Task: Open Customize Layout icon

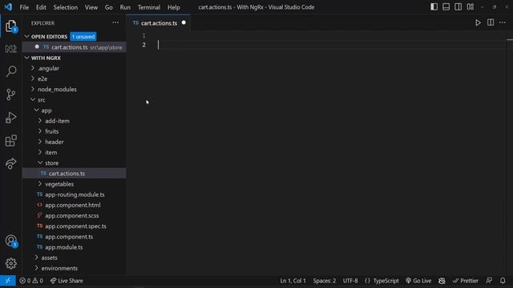Action: tap(471, 7)
